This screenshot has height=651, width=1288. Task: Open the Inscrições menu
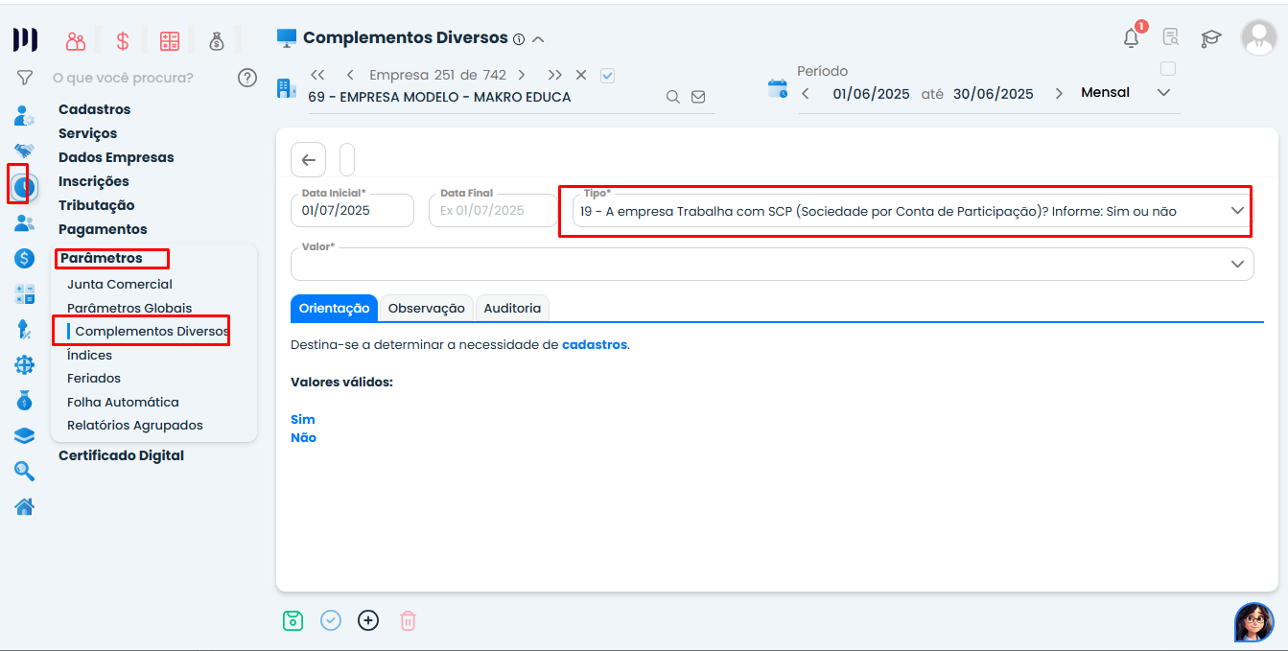pyautogui.click(x=93, y=181)
